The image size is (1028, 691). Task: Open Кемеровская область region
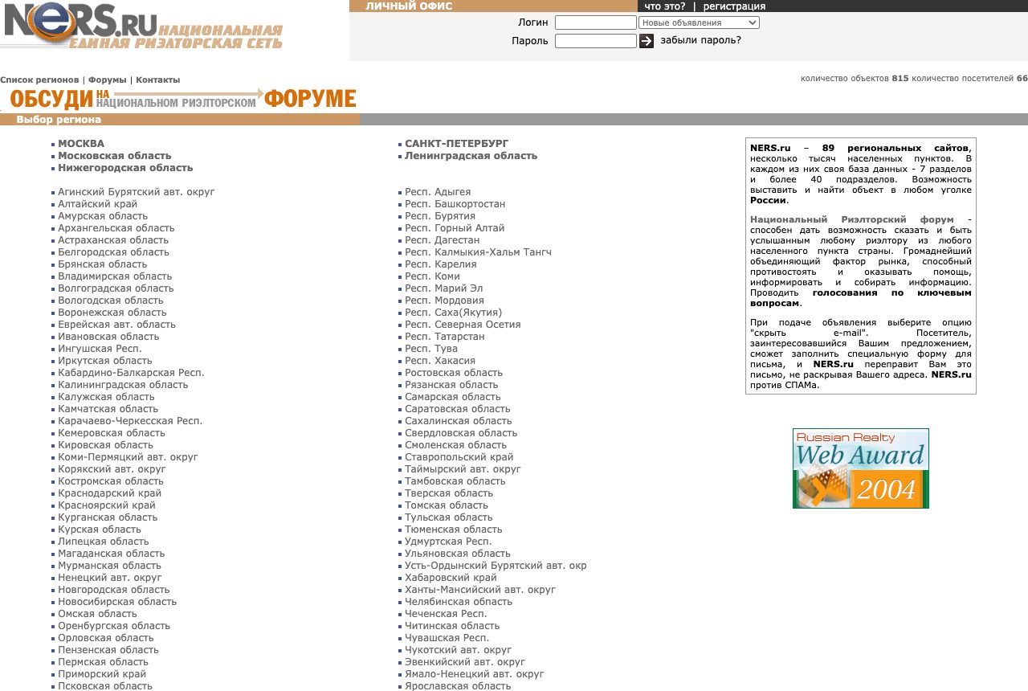point(112,433)
